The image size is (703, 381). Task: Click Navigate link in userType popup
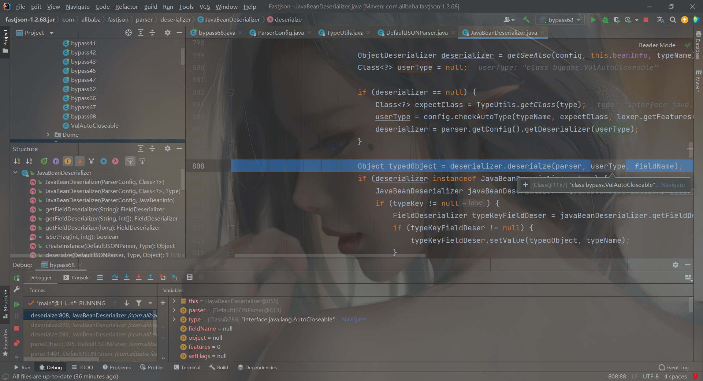[673, 185]
